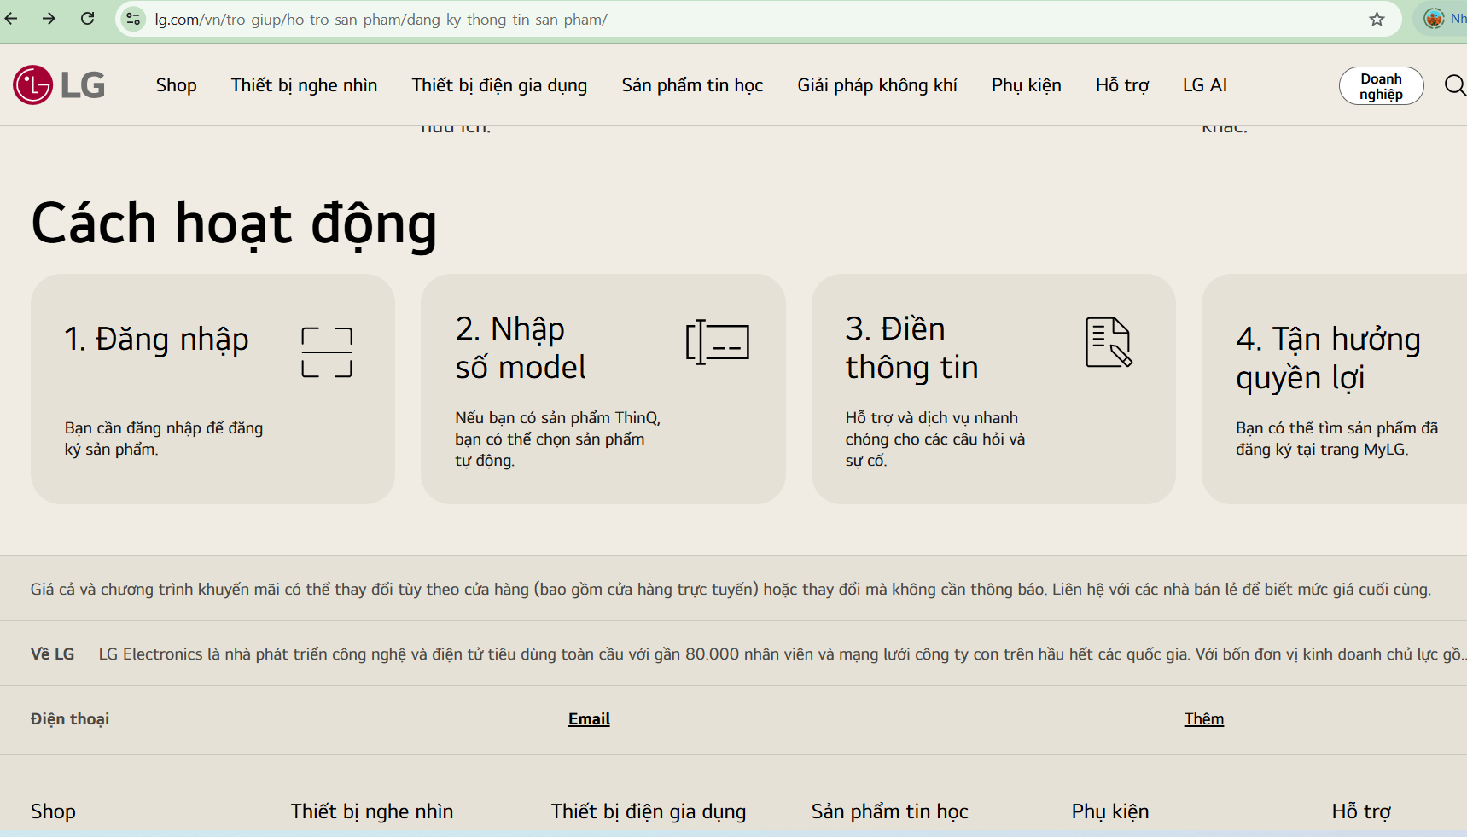1467x837 pixels.
Task: Expand Thiết bị điện gia dụng menu
Action: pos(499,85)
